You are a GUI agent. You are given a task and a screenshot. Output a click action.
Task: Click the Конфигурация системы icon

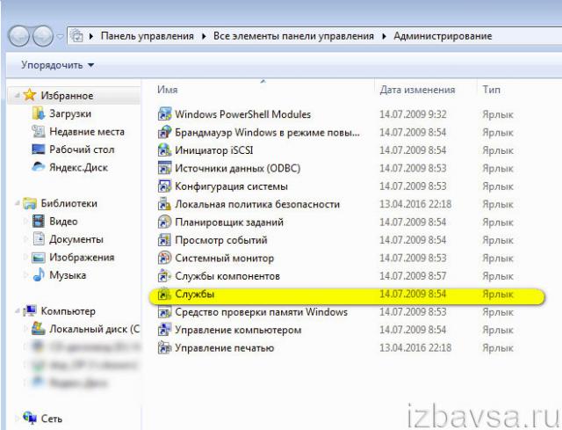click(x=164, y=186)
